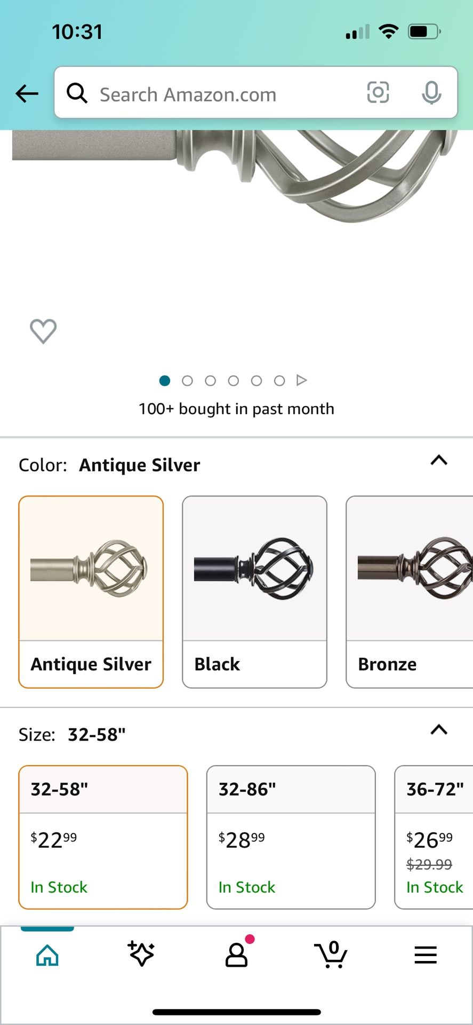This screenshot has width=473, height=1025.
Task: Open the account profile icon
Action: 236,955
